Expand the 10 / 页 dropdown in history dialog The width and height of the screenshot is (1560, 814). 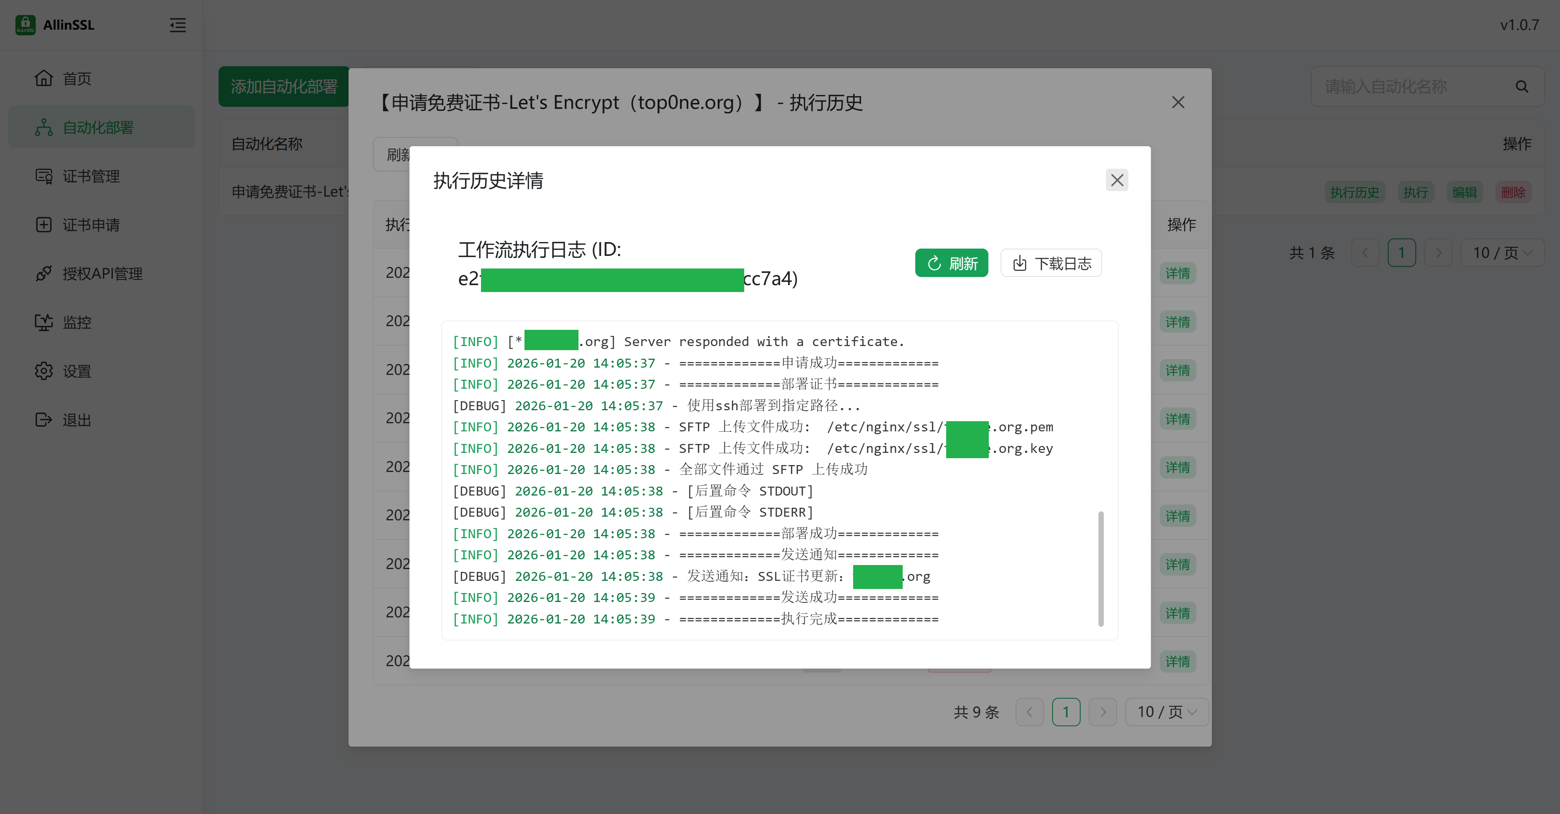(1166, 712)
